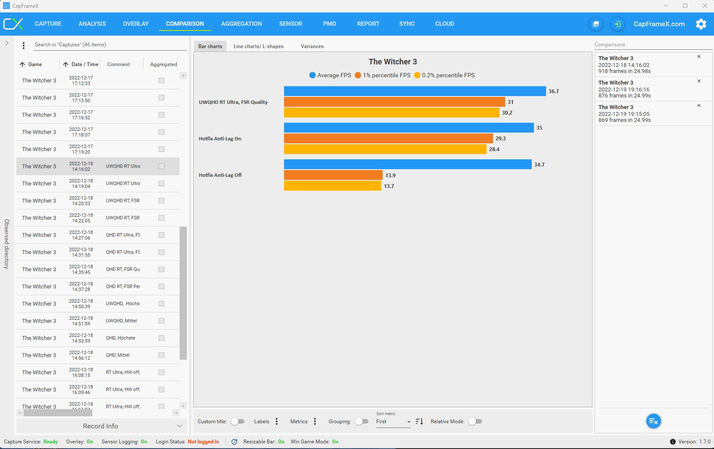
Task: Switch to the PMD tab
Action: (x=330, y=24)
